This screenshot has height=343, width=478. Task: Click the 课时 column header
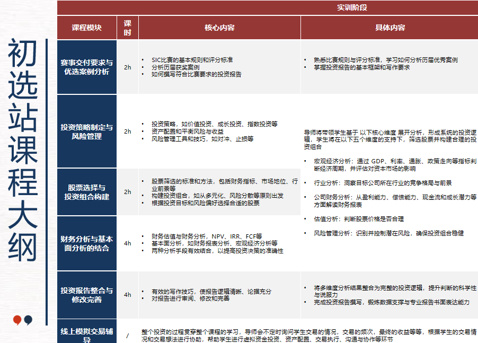point(128,27)
